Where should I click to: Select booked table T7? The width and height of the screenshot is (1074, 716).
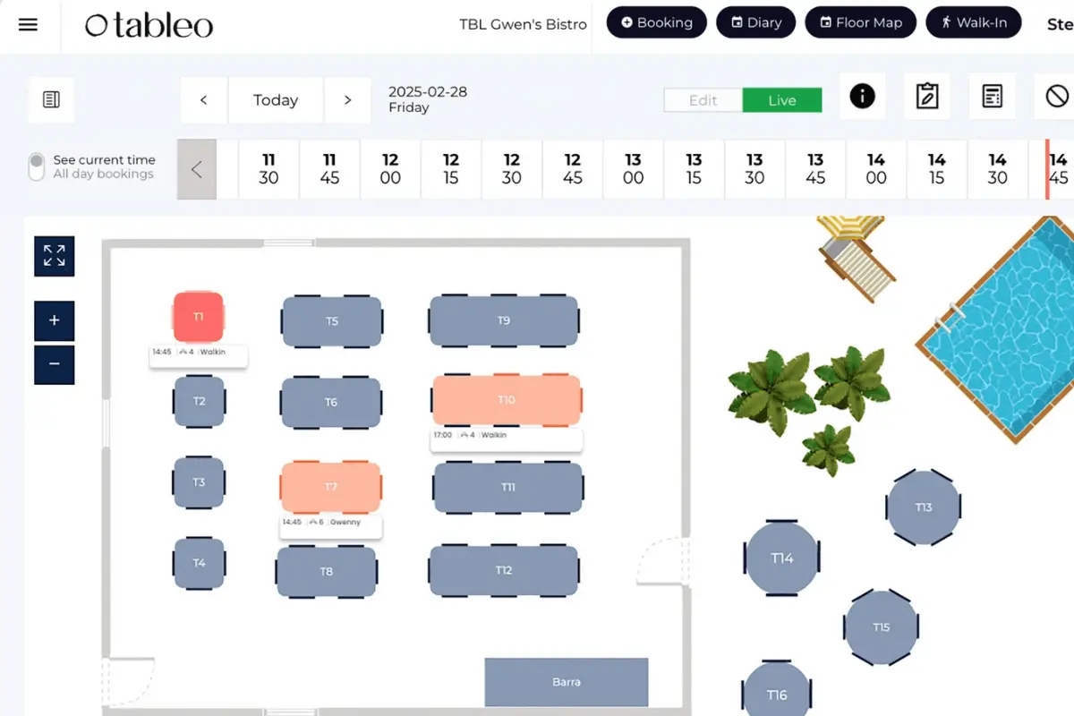(x=331, y=487)
